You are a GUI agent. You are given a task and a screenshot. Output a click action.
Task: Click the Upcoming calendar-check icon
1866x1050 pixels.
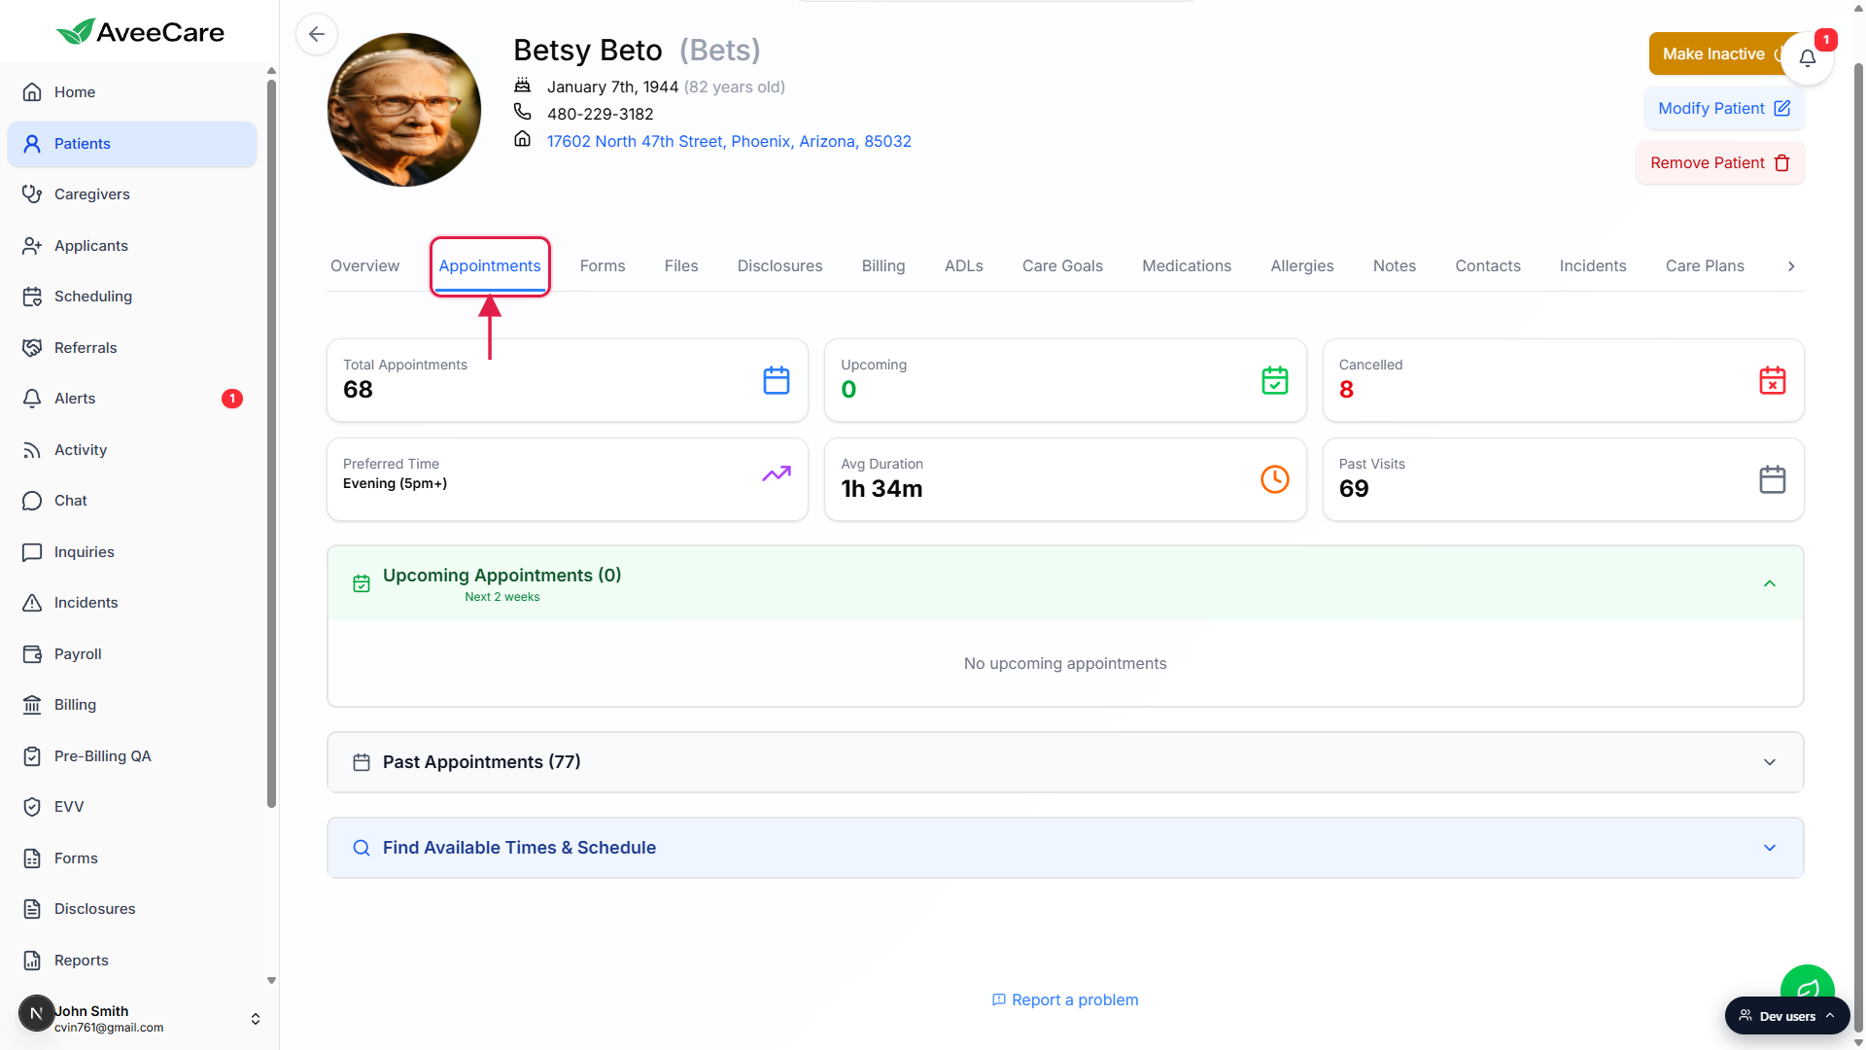pyautogui.click(x=1275, y=380)
